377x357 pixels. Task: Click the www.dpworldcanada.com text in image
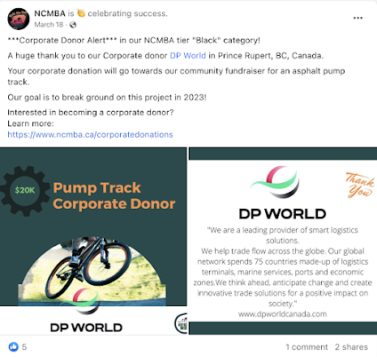click(283, 314)
